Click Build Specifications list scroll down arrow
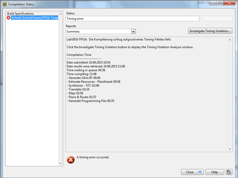The image size is (238, 178). 60,164
